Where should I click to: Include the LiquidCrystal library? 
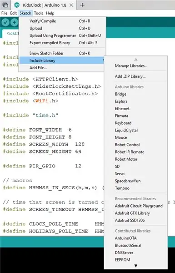tap(126, 130)
